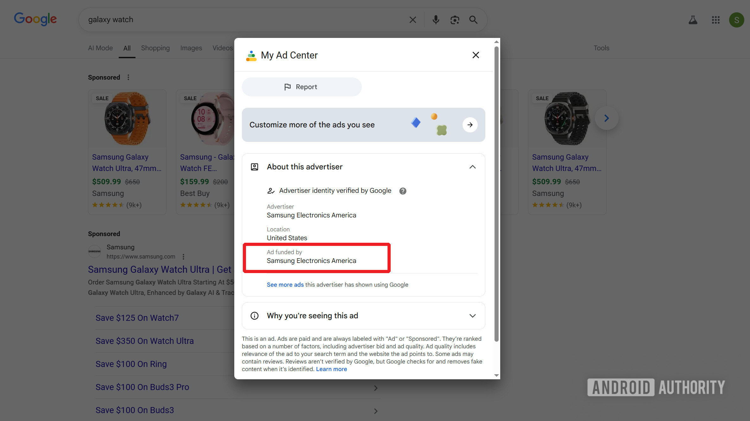Click arrow on Customize ads banner
Screen dimensions: 750x421
[470, 125]
